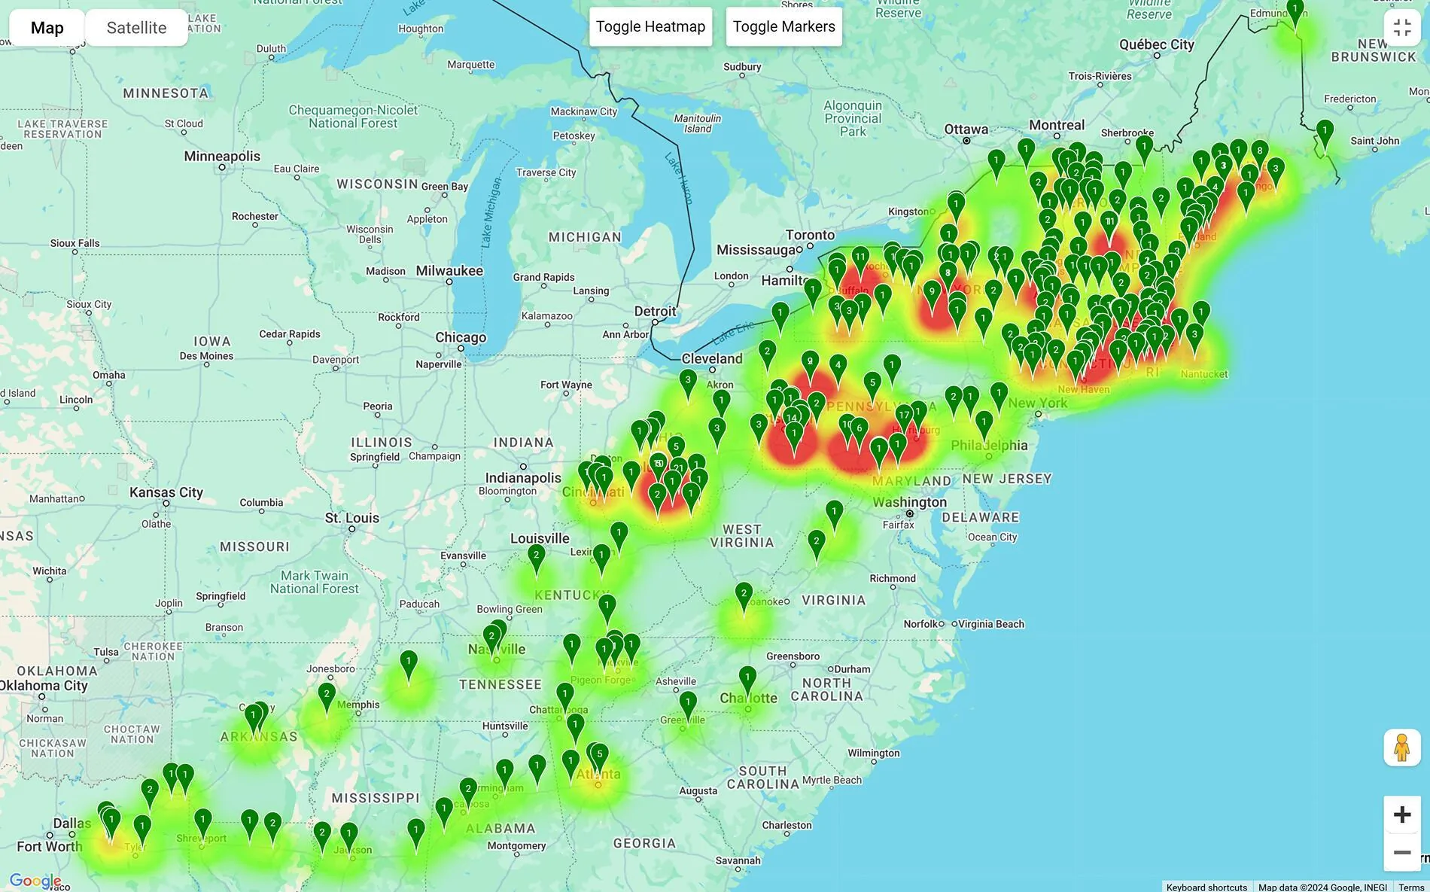Click the Montgomery city label

click(516, 845)
